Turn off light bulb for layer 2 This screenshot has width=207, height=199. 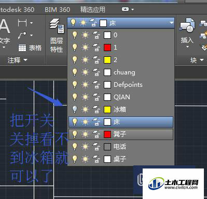(75, 60)
